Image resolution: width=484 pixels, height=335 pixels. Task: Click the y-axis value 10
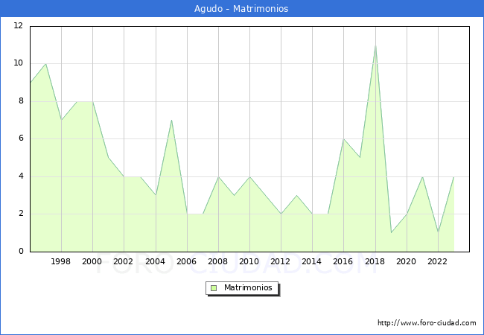point(19,63)
